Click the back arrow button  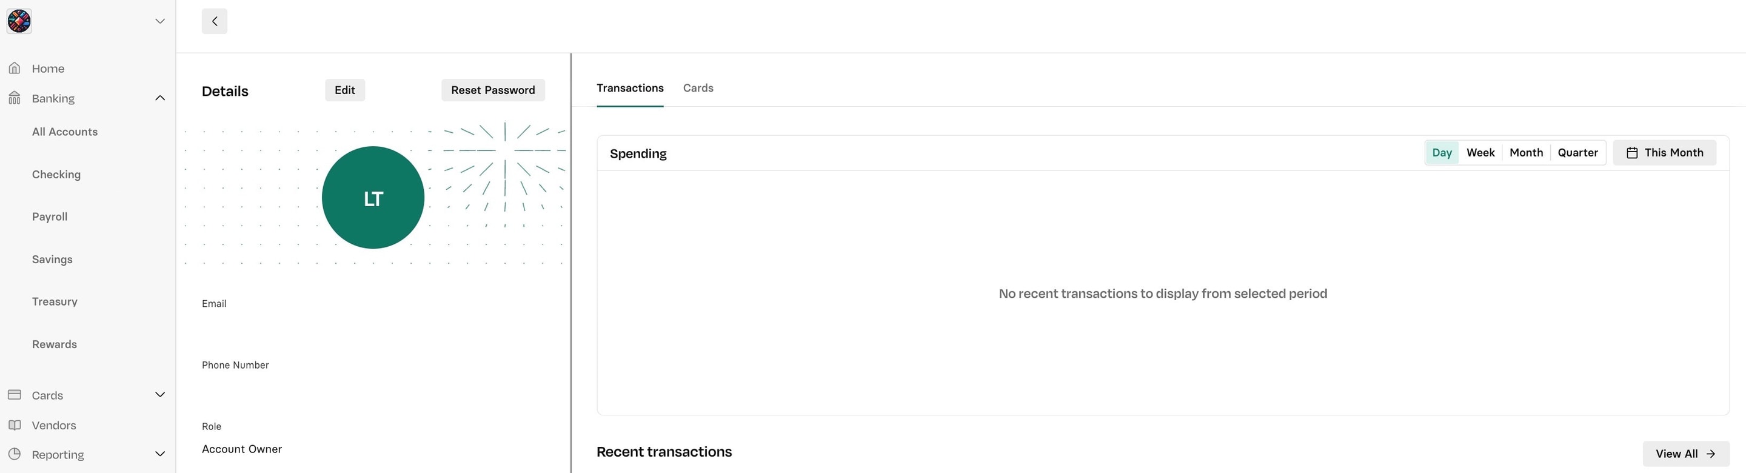pos(214,21)
